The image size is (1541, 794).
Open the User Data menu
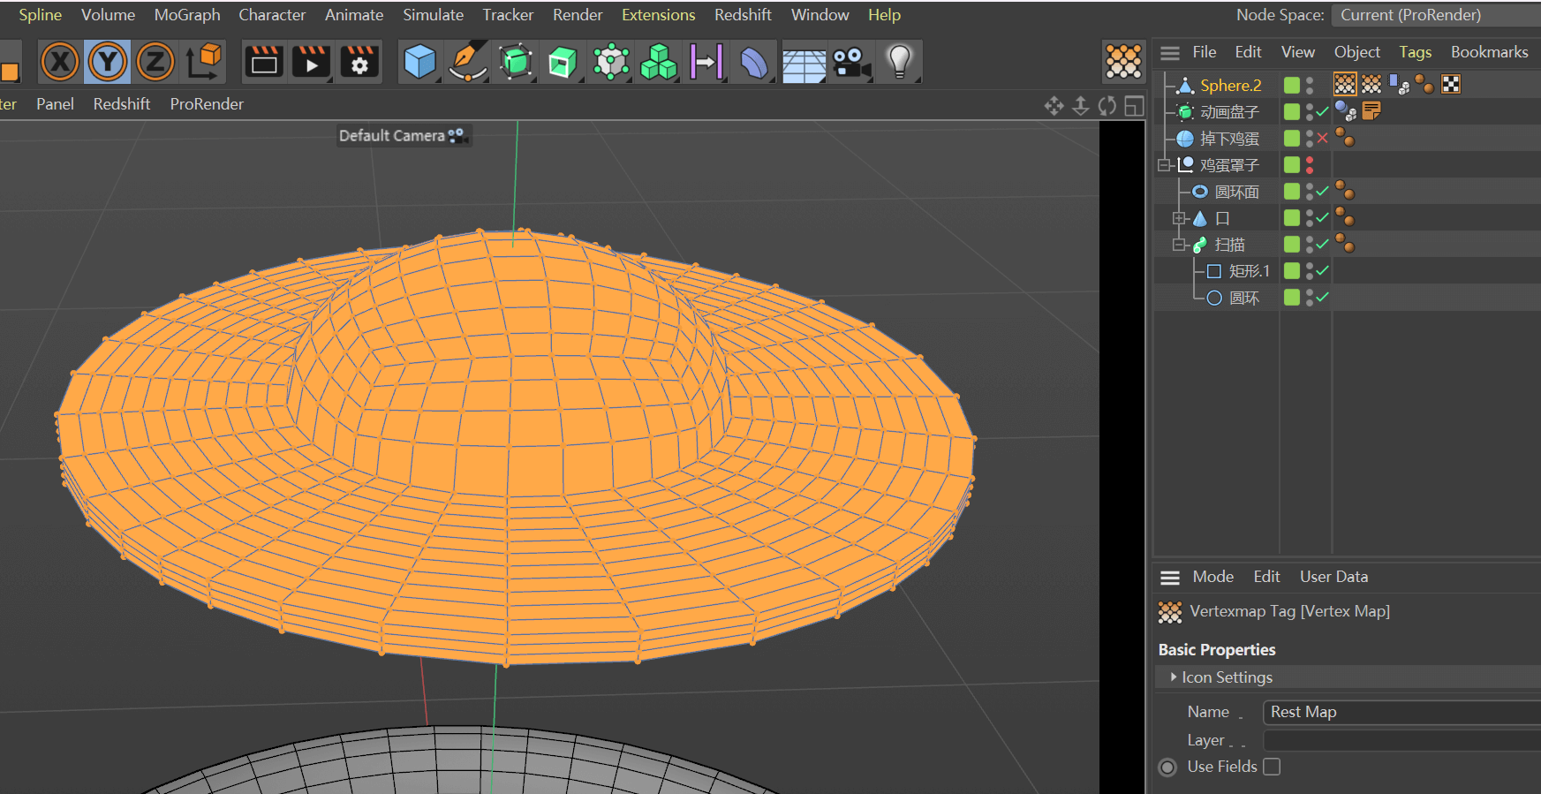[1333, 577]
